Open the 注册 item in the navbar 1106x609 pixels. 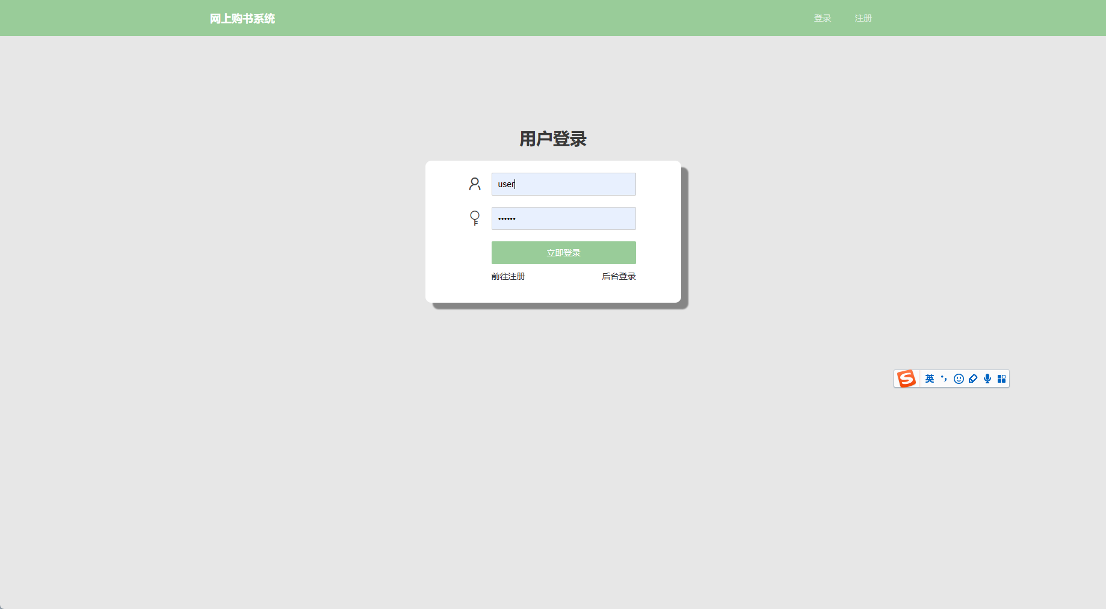(x=863, y=18)
